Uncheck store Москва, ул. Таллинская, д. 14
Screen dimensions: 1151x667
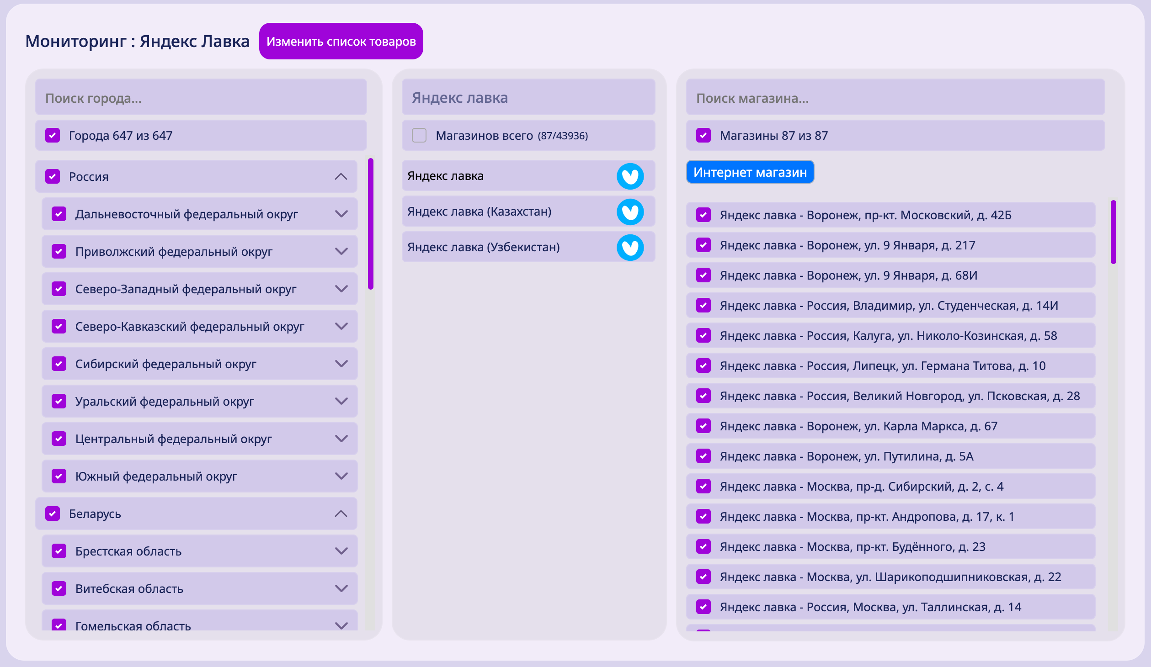point(703,607)
